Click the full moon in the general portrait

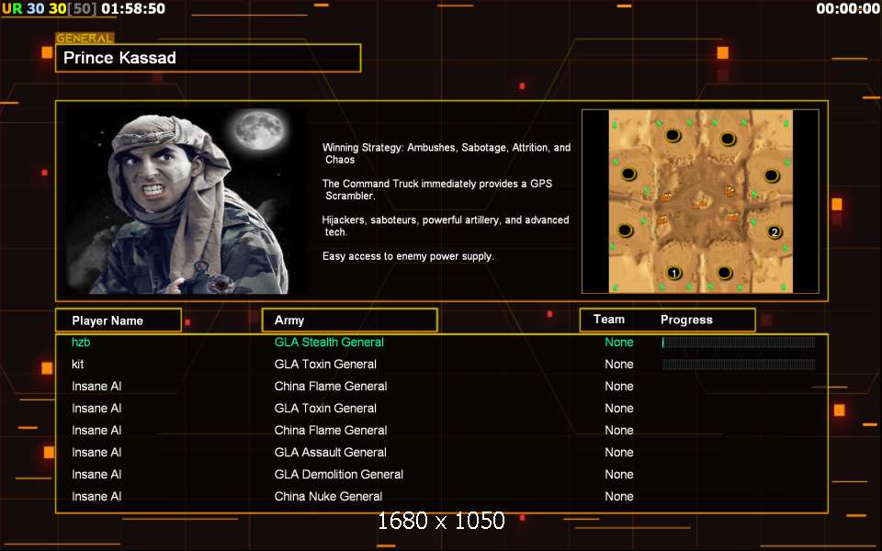(x=259, y=129)
